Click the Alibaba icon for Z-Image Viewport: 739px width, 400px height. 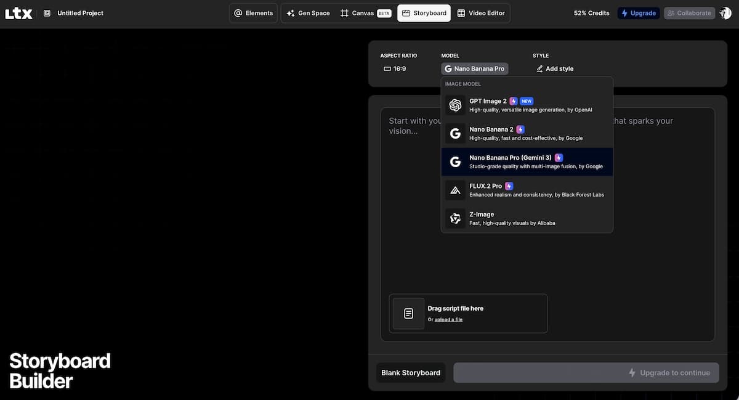455,219
